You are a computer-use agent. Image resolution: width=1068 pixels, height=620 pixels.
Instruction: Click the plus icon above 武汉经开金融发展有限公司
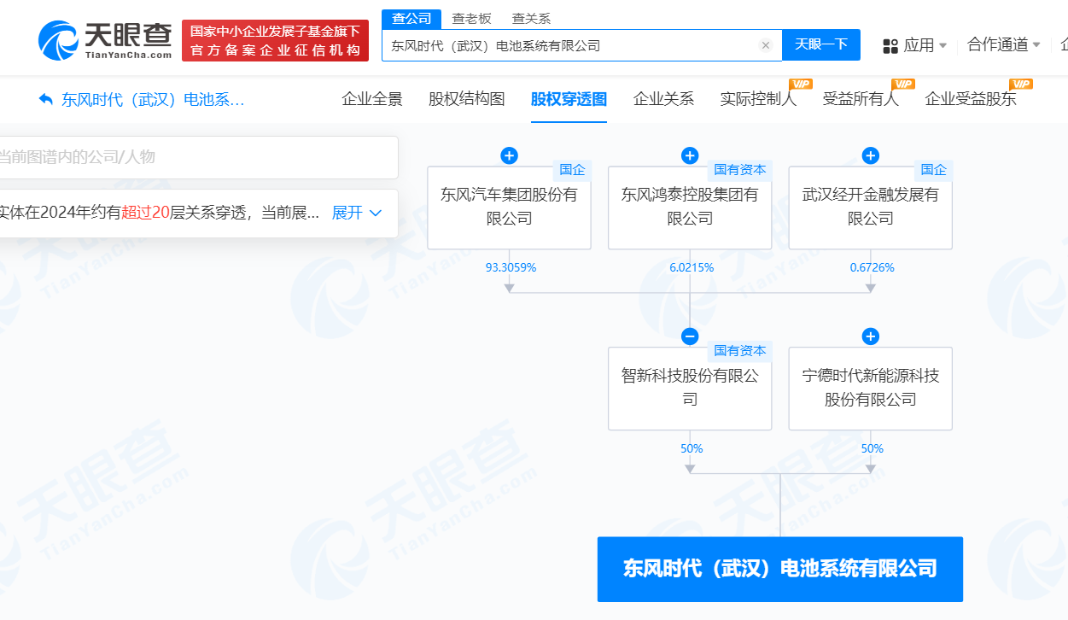pos(870,155)
